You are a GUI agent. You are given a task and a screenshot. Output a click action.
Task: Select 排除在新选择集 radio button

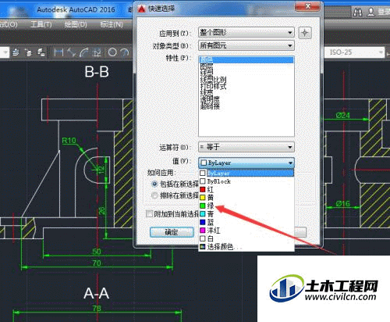[154, 195]
